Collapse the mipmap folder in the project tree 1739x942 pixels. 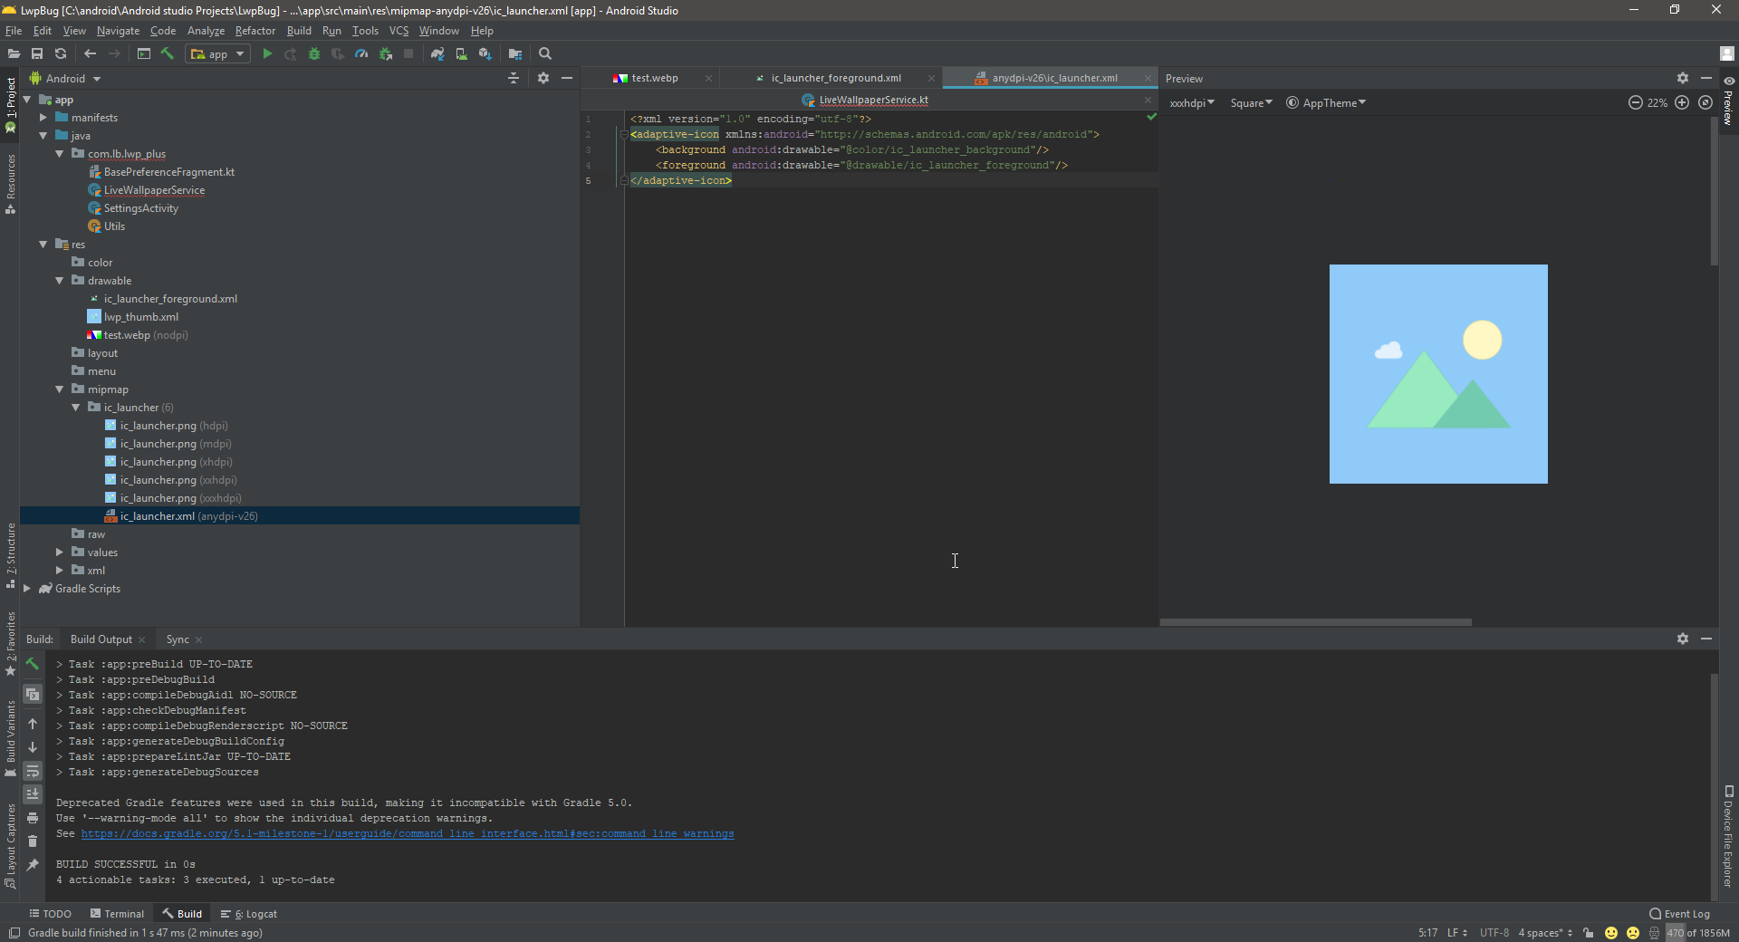pyautogui.click(x=60, y=389)
